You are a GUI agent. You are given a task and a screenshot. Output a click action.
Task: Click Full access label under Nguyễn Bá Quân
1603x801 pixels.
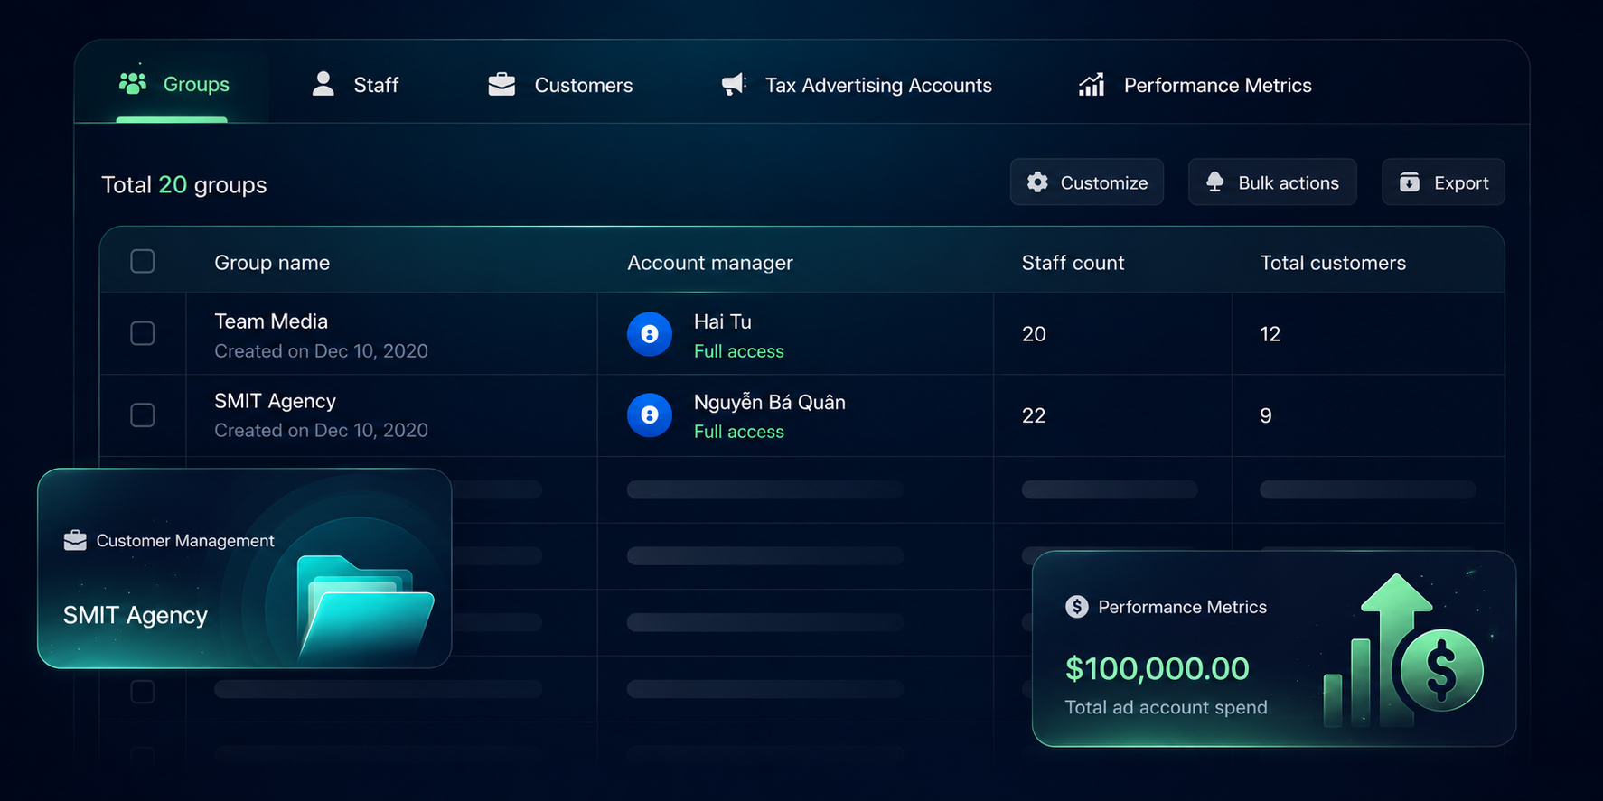739,432
